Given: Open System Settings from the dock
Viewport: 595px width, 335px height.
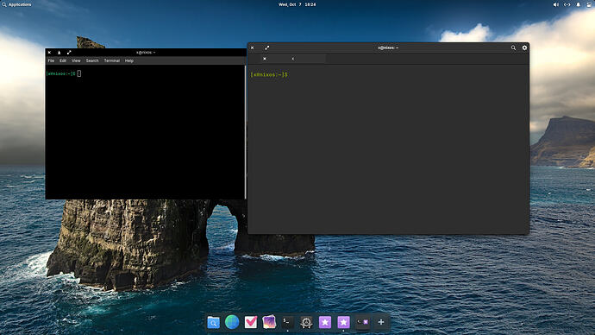Looking at the screenshot, I should 306,322.
